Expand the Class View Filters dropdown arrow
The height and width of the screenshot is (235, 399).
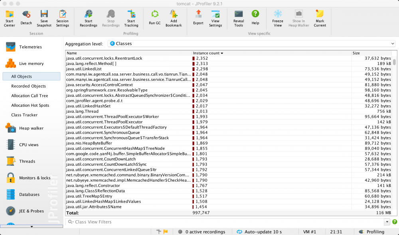click(x=387, y=222)
